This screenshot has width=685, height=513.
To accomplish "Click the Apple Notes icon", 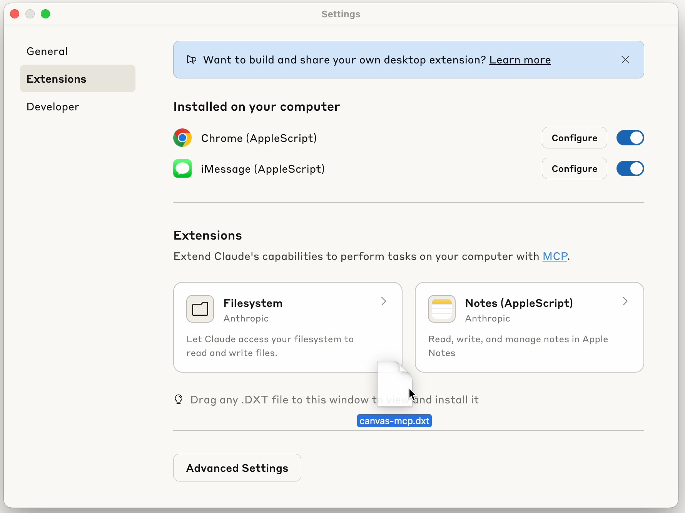I will [442, 309].
